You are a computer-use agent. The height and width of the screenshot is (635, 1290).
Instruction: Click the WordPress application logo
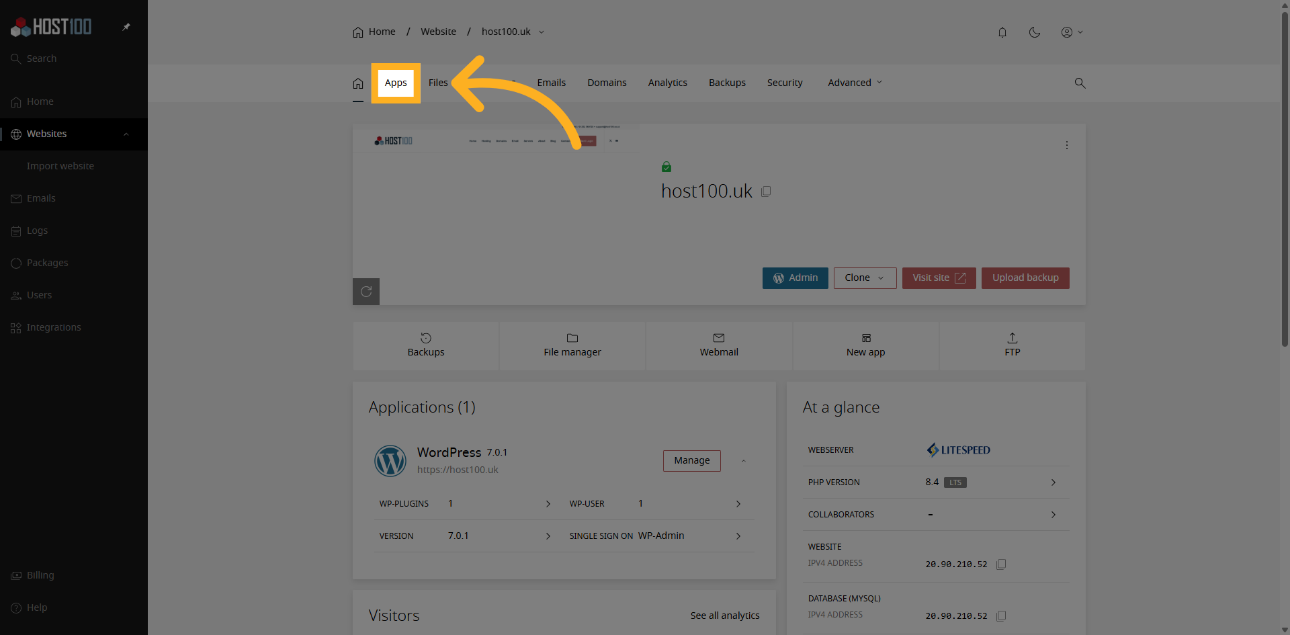[x=390, y=461]
